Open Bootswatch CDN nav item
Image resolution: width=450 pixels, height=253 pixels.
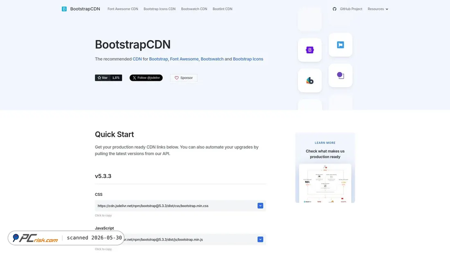tap(194, 9)
